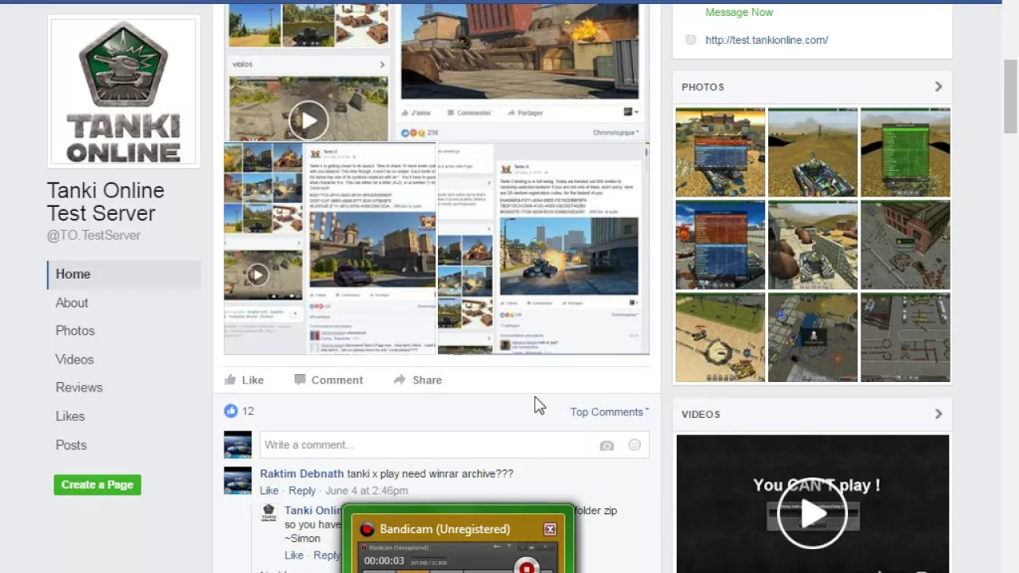
Task: Open the test.tankionline.com website link
Action: tap(767, 40)
